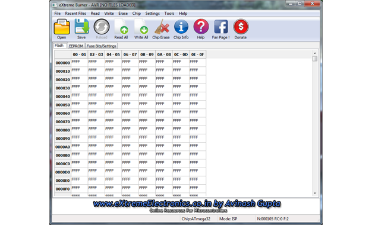
Task: Select row header 0000D0
Action: [62, 172]
